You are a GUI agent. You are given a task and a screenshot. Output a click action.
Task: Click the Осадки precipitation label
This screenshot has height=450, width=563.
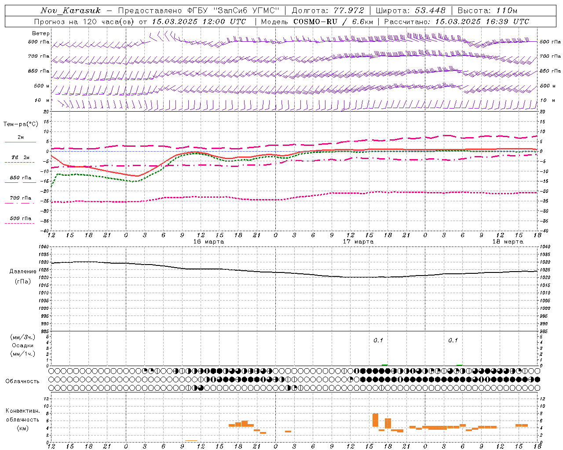[23, 345]
